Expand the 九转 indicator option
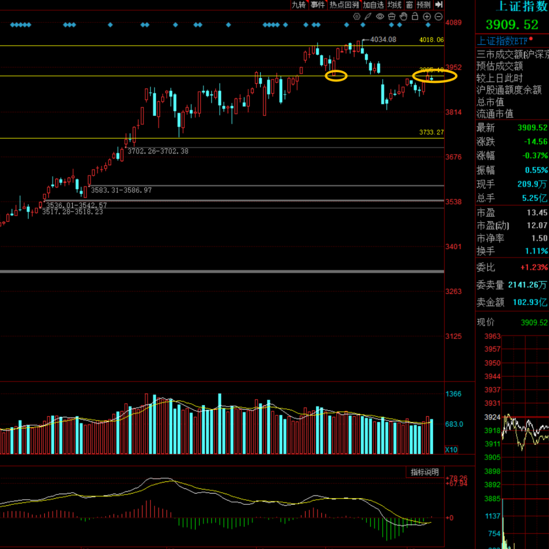This screenshot has height=549, width=549. [x=299, y=5]
